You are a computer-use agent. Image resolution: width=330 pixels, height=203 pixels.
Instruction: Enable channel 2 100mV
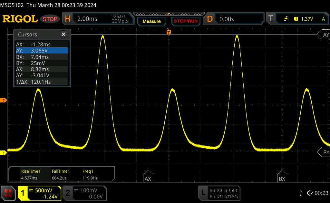point(84,193)
